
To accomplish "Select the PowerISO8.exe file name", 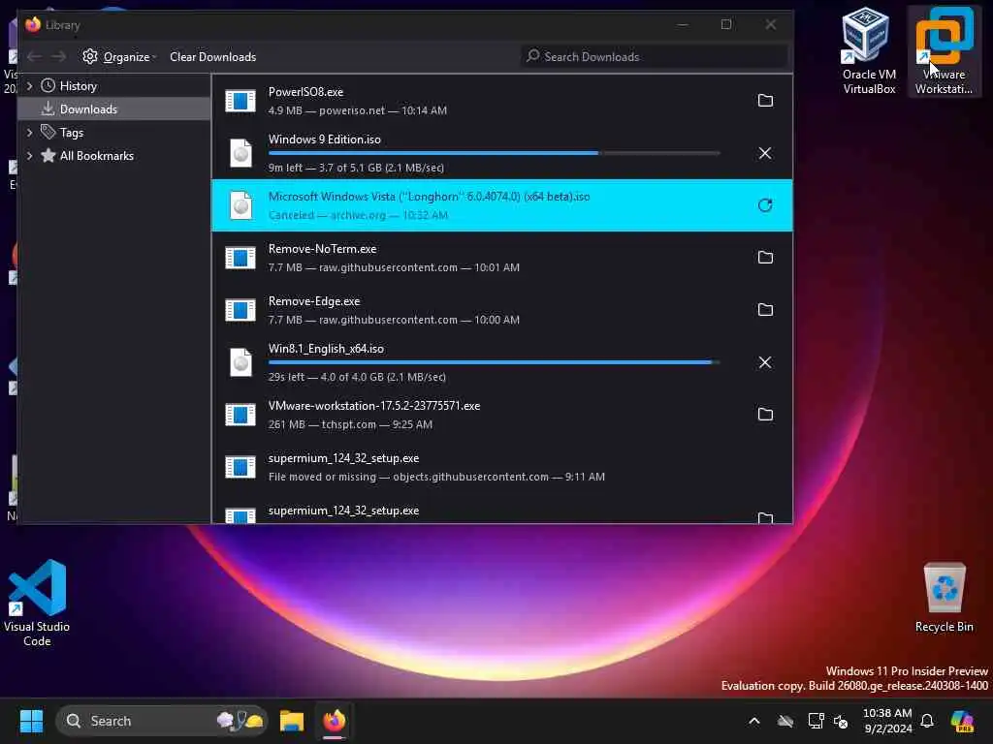I will tap(305, 92).
